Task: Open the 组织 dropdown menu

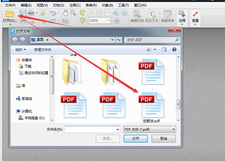Action: [20, 50]
